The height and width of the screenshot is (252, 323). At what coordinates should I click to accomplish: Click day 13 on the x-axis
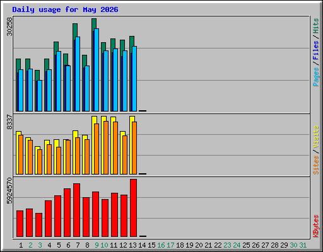[132, 245]
